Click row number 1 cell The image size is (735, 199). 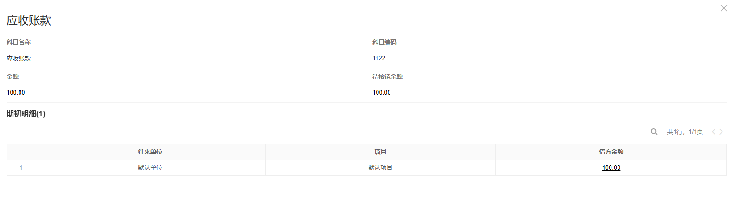pyautogui.click(x=21, y=168)
